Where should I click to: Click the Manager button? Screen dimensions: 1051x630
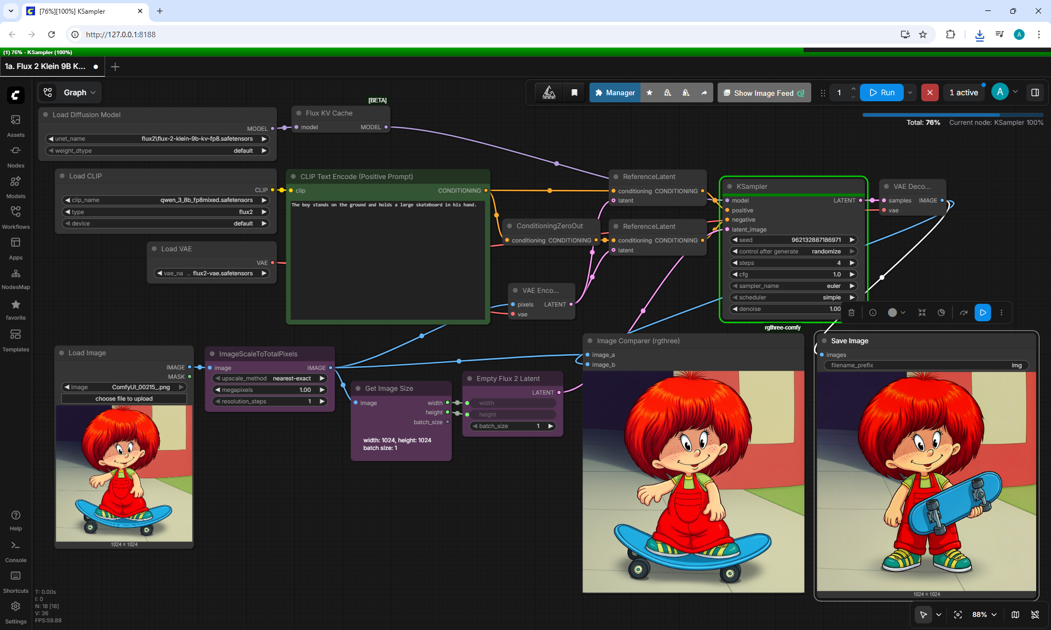coord(615,93)
